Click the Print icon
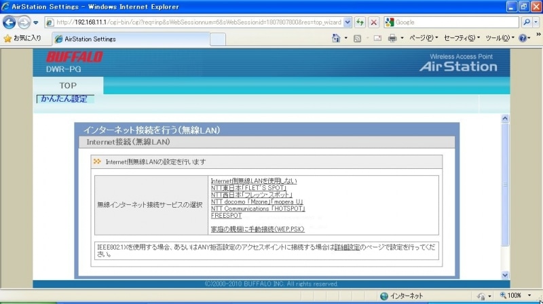Image resolution: width=543 pixels, height=304 pixels. (392, 38)
